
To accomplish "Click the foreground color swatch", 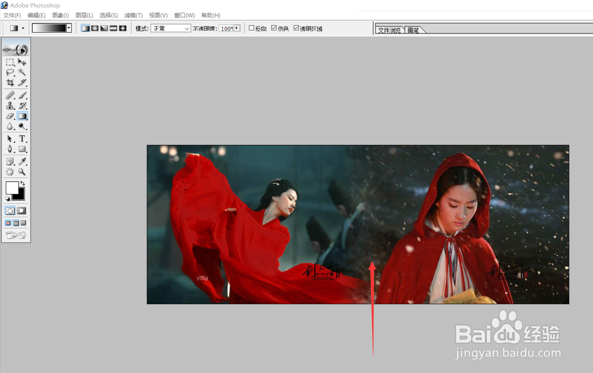I will coord(12,188).
